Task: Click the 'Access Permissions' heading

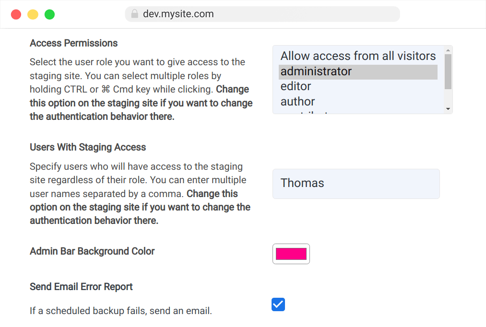Action: (x=74, y=43)
